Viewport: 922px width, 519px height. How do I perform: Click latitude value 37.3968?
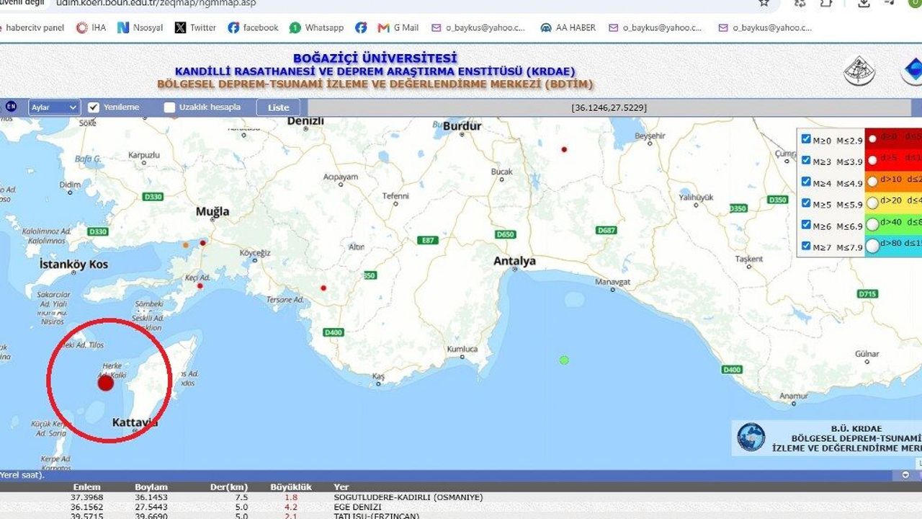pyautogui.click(x=86, y=497)
